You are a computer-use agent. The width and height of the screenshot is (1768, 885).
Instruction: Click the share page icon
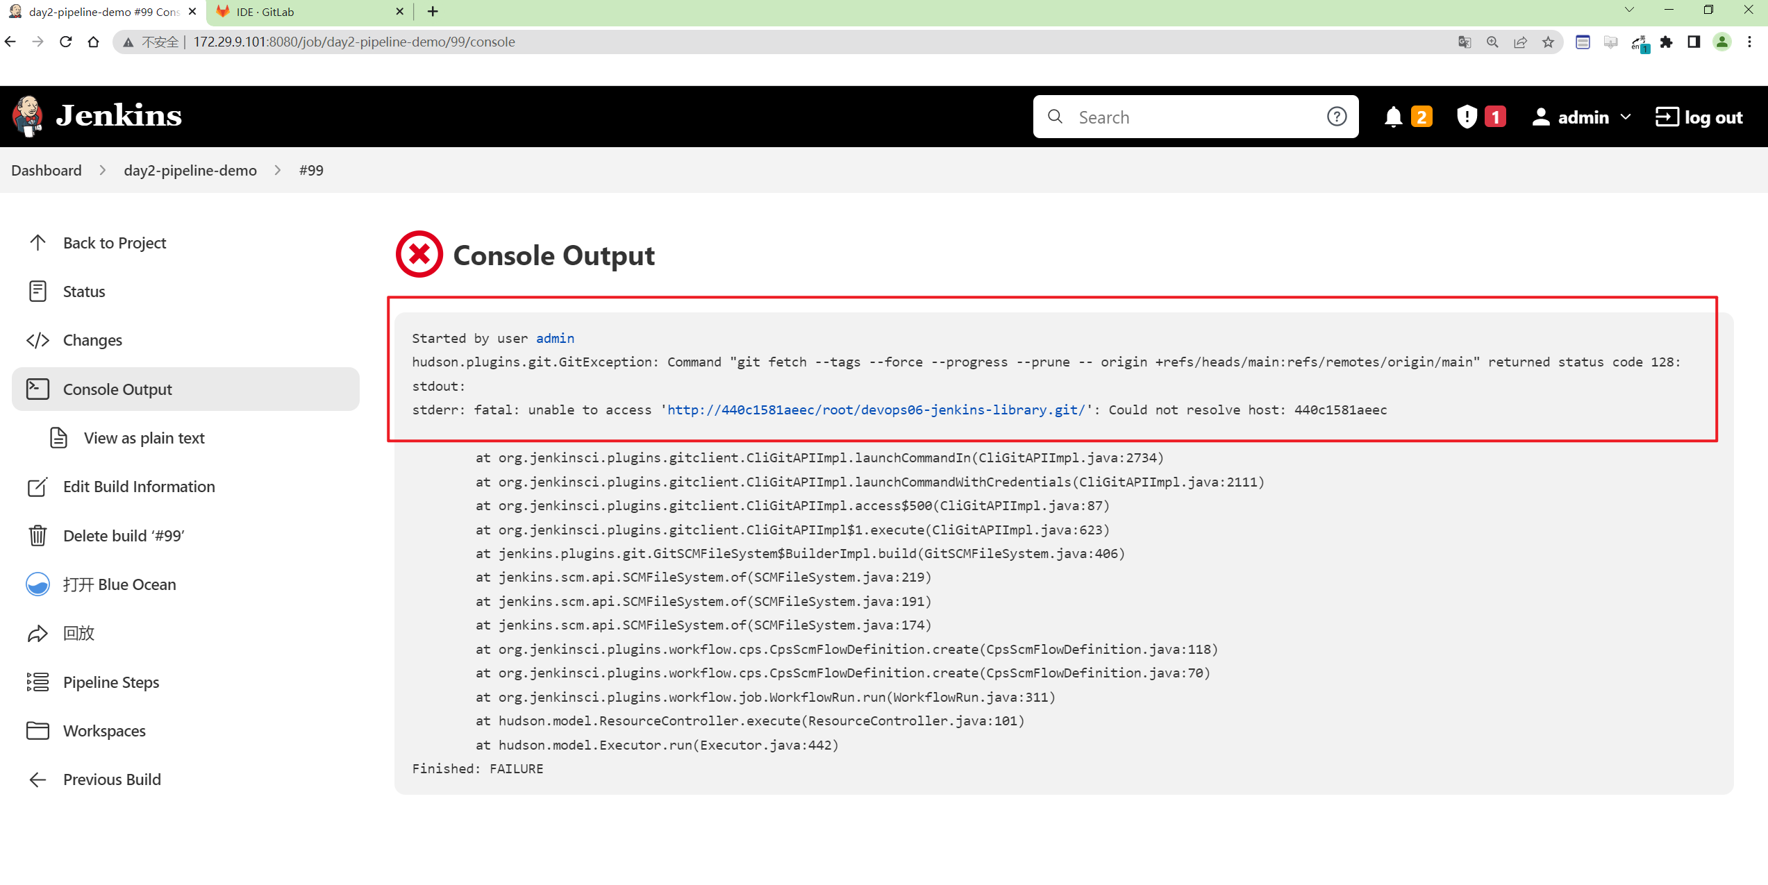[1520, 42]
